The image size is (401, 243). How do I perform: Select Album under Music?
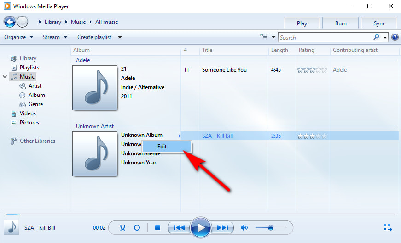[36, 95]
